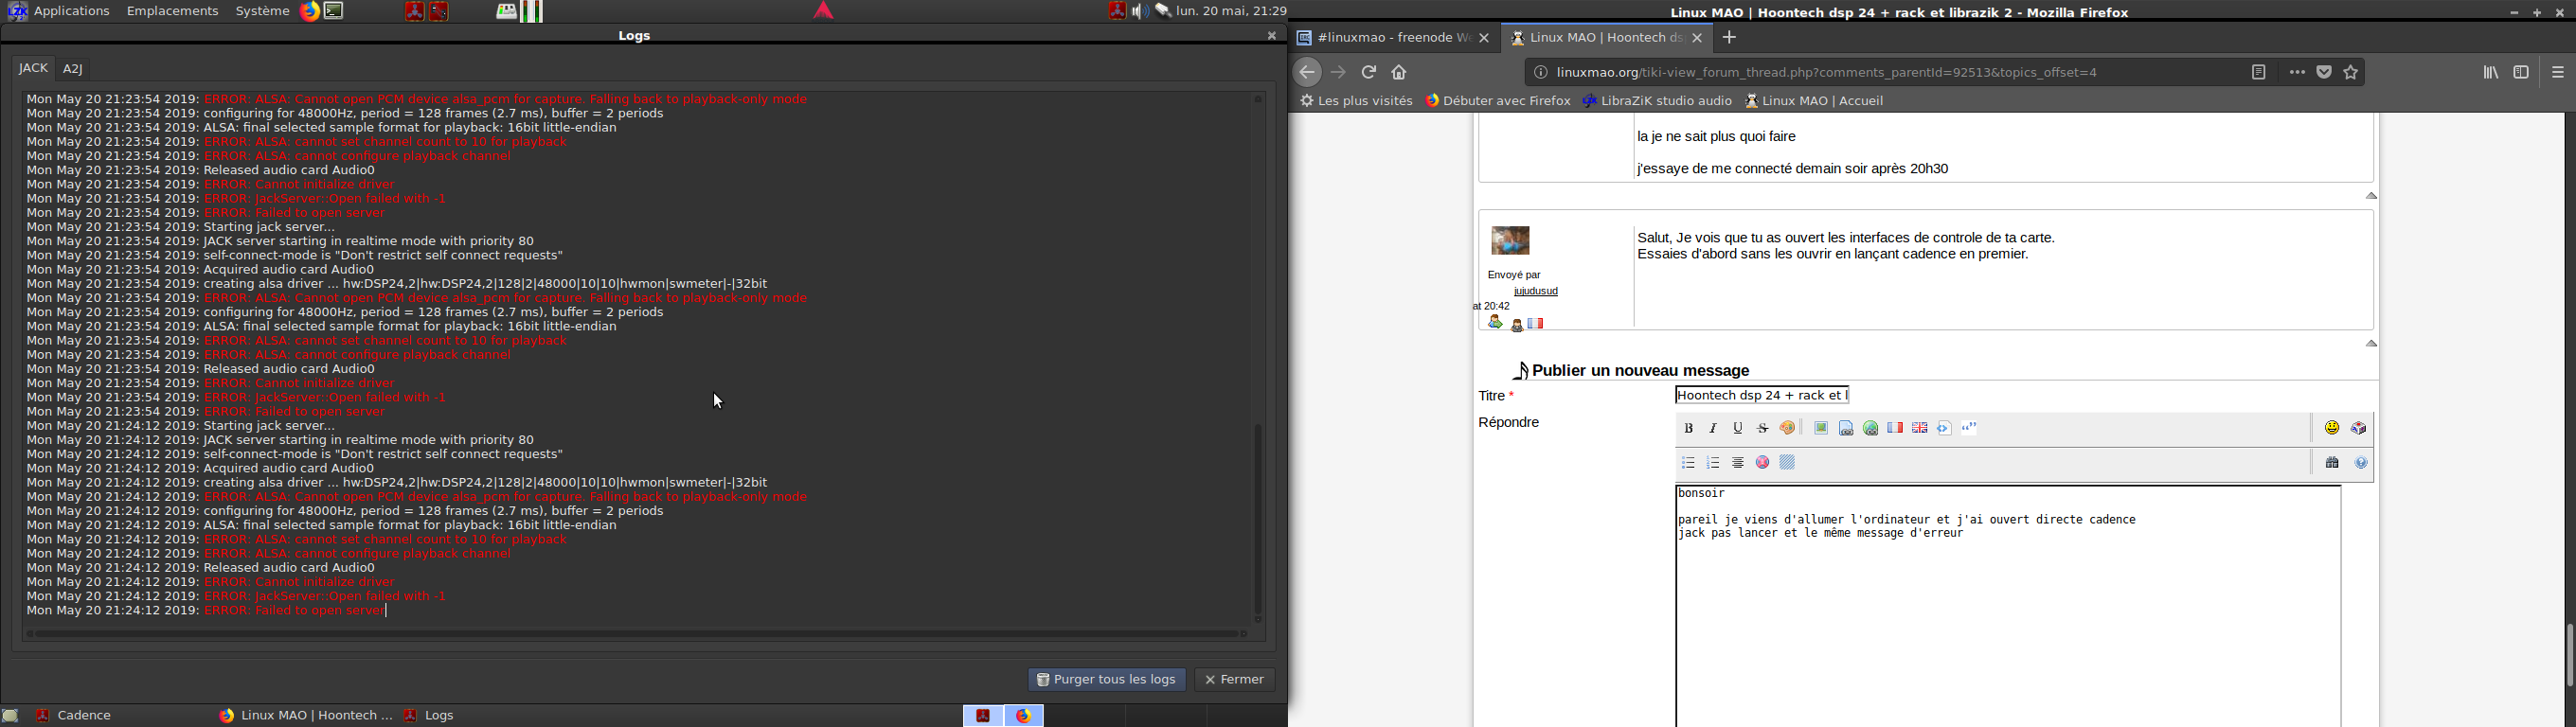Click the blue hatched box icon
Viewport: 2576px width, 727px height.
(x=1788, y=463)
